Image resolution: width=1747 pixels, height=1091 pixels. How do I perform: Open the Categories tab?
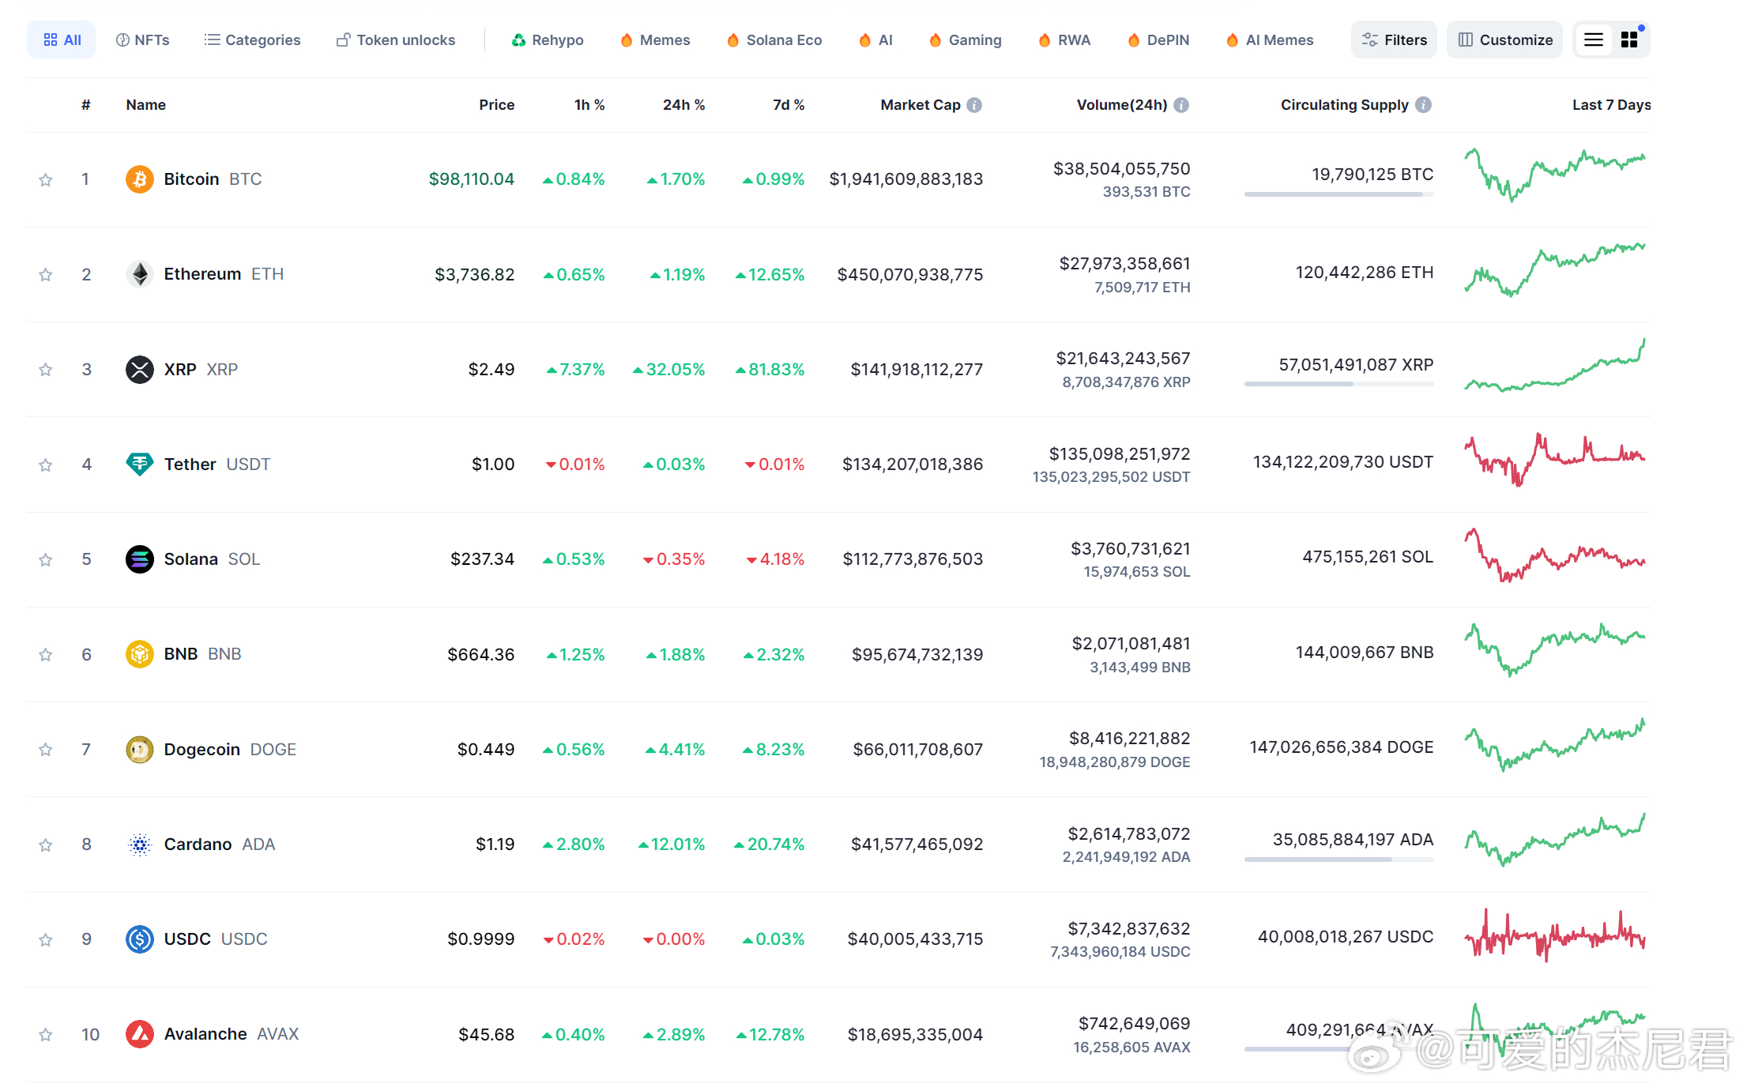[x=252, y=40]
